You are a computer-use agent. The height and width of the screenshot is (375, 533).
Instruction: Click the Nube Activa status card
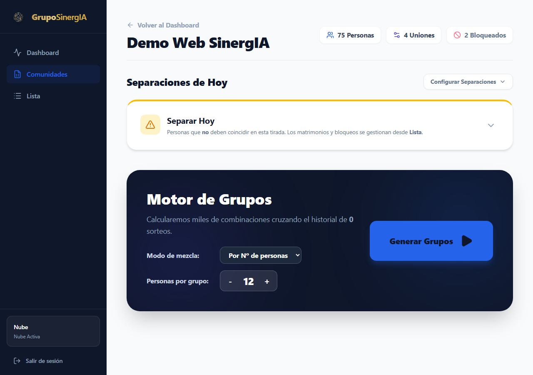53,331
